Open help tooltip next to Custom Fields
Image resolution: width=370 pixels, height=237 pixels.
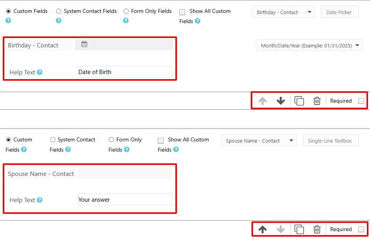click(8, 20)
